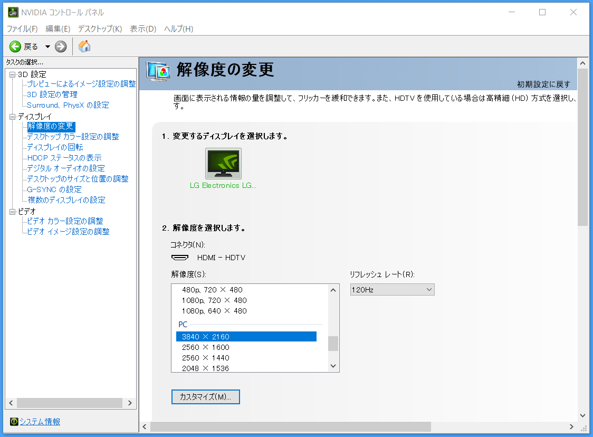Open プレビューによるイメージ設定の調整
The height and width of the screenshot is (437, 593).
81,84
